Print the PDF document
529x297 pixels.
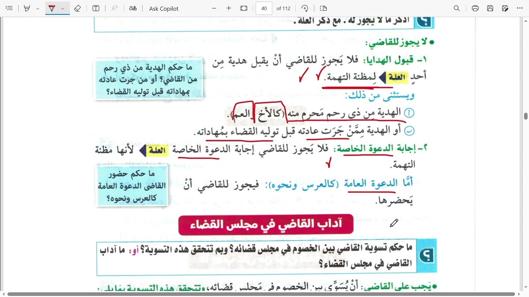[x=475, y=8]
